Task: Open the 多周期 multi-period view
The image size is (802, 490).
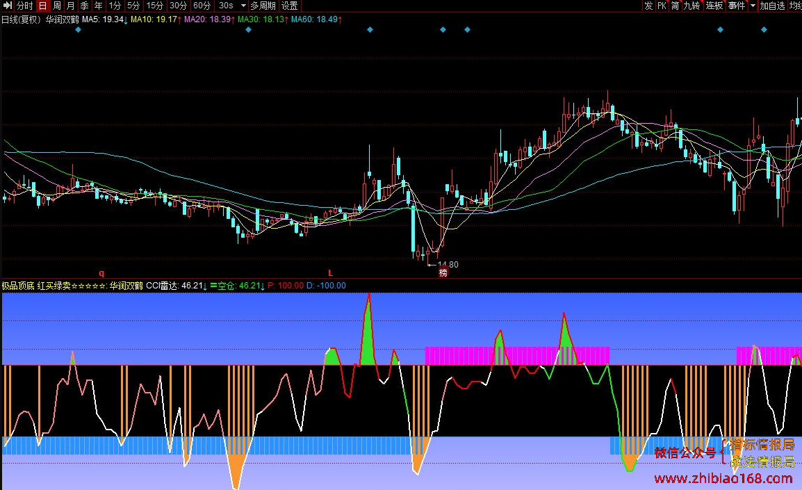Action: (x=263, y=6)
